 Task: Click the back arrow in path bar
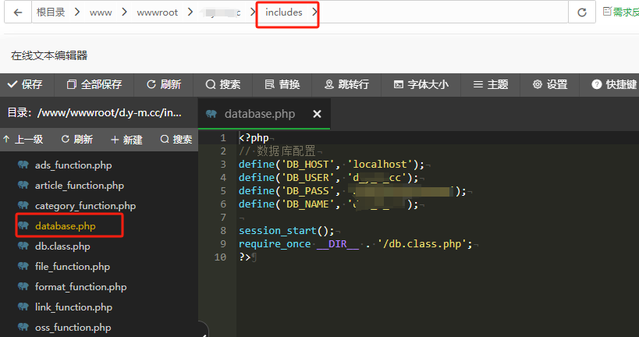[x=17, y=12]
